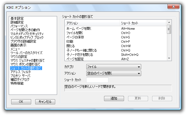Click the scroll down arrow of shortcut list

pos(169,58)
